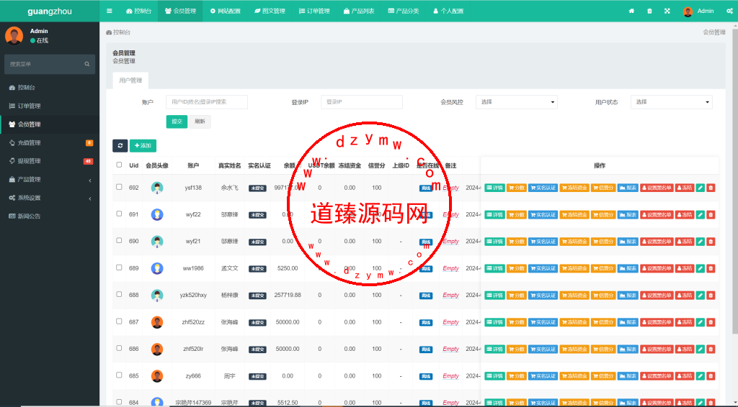Click avatar of user ysf138
This screenshot has height=407, width=738.
157,188
